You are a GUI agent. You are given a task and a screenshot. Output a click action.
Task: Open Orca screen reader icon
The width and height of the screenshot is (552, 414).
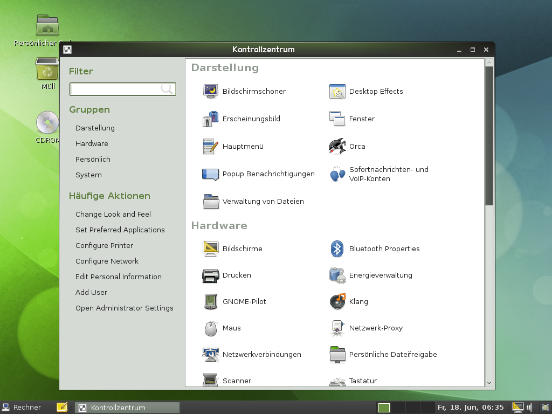pyautogui.click(x=337, y=146)
